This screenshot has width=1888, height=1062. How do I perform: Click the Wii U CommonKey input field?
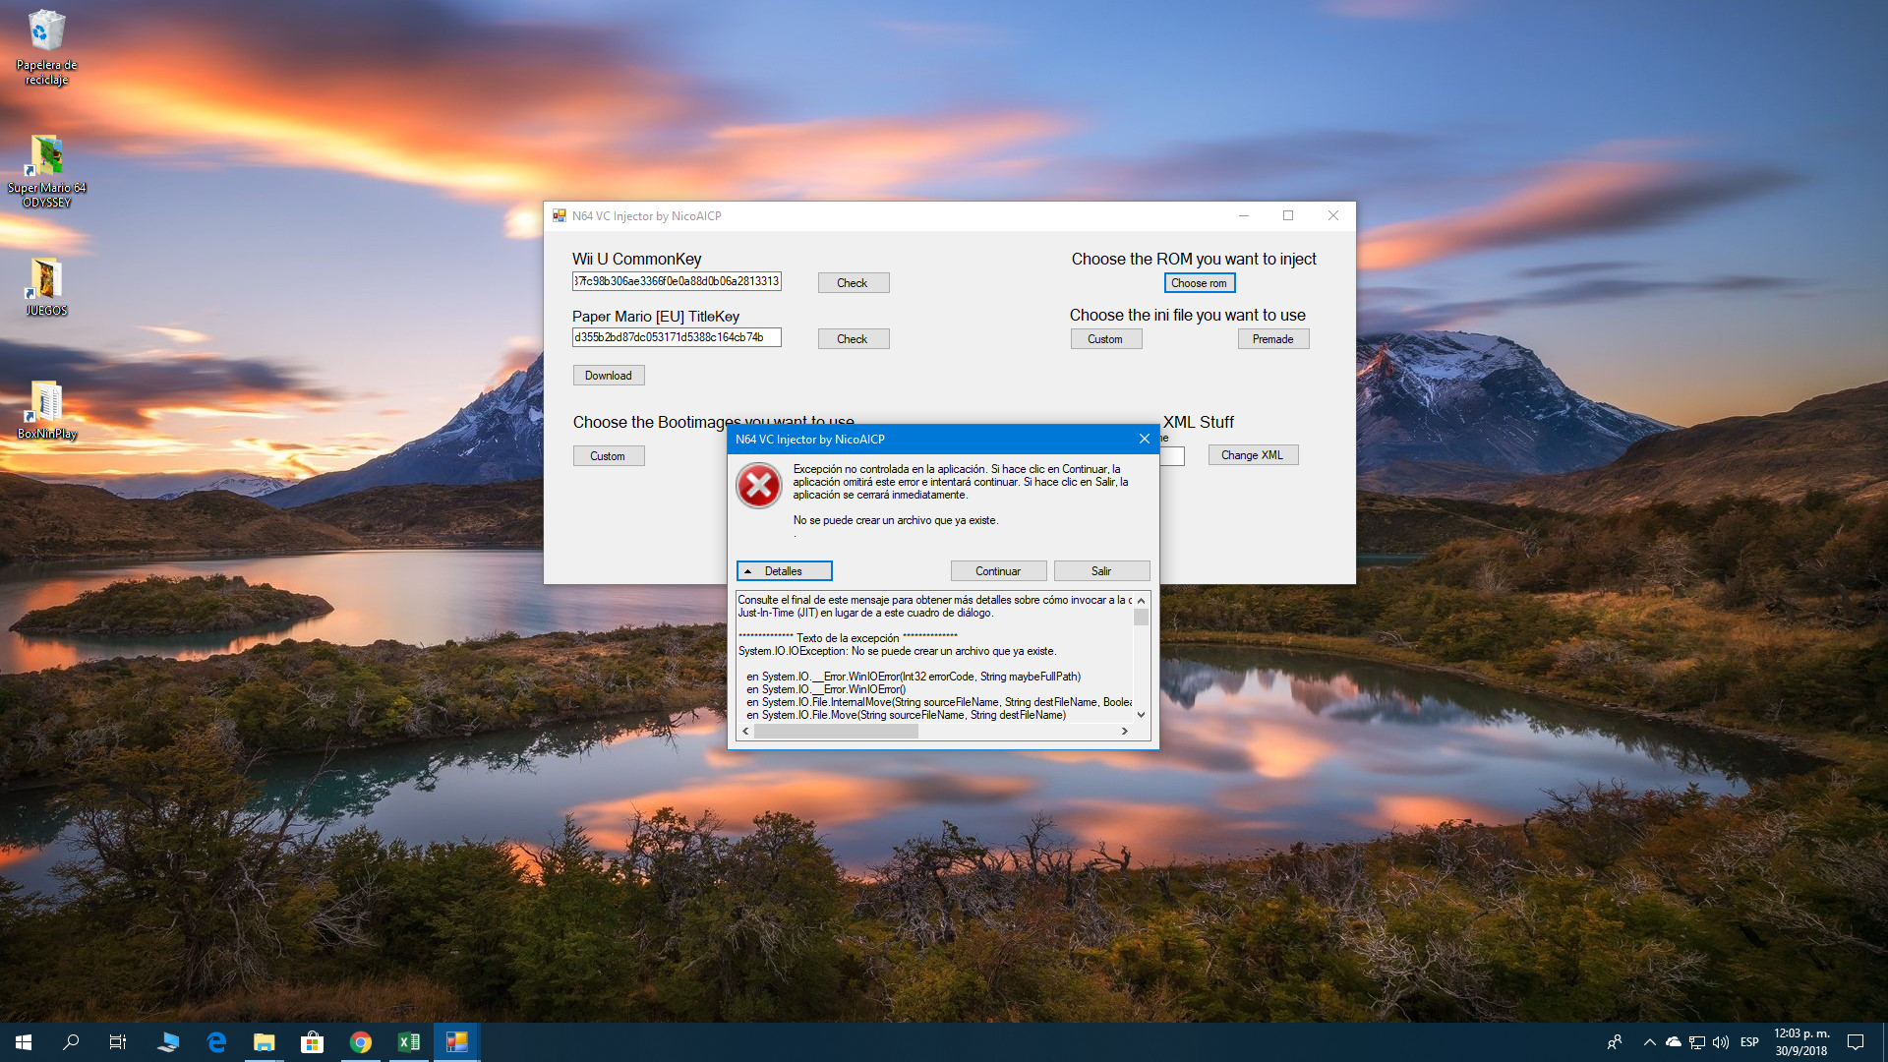click(677, 281)
